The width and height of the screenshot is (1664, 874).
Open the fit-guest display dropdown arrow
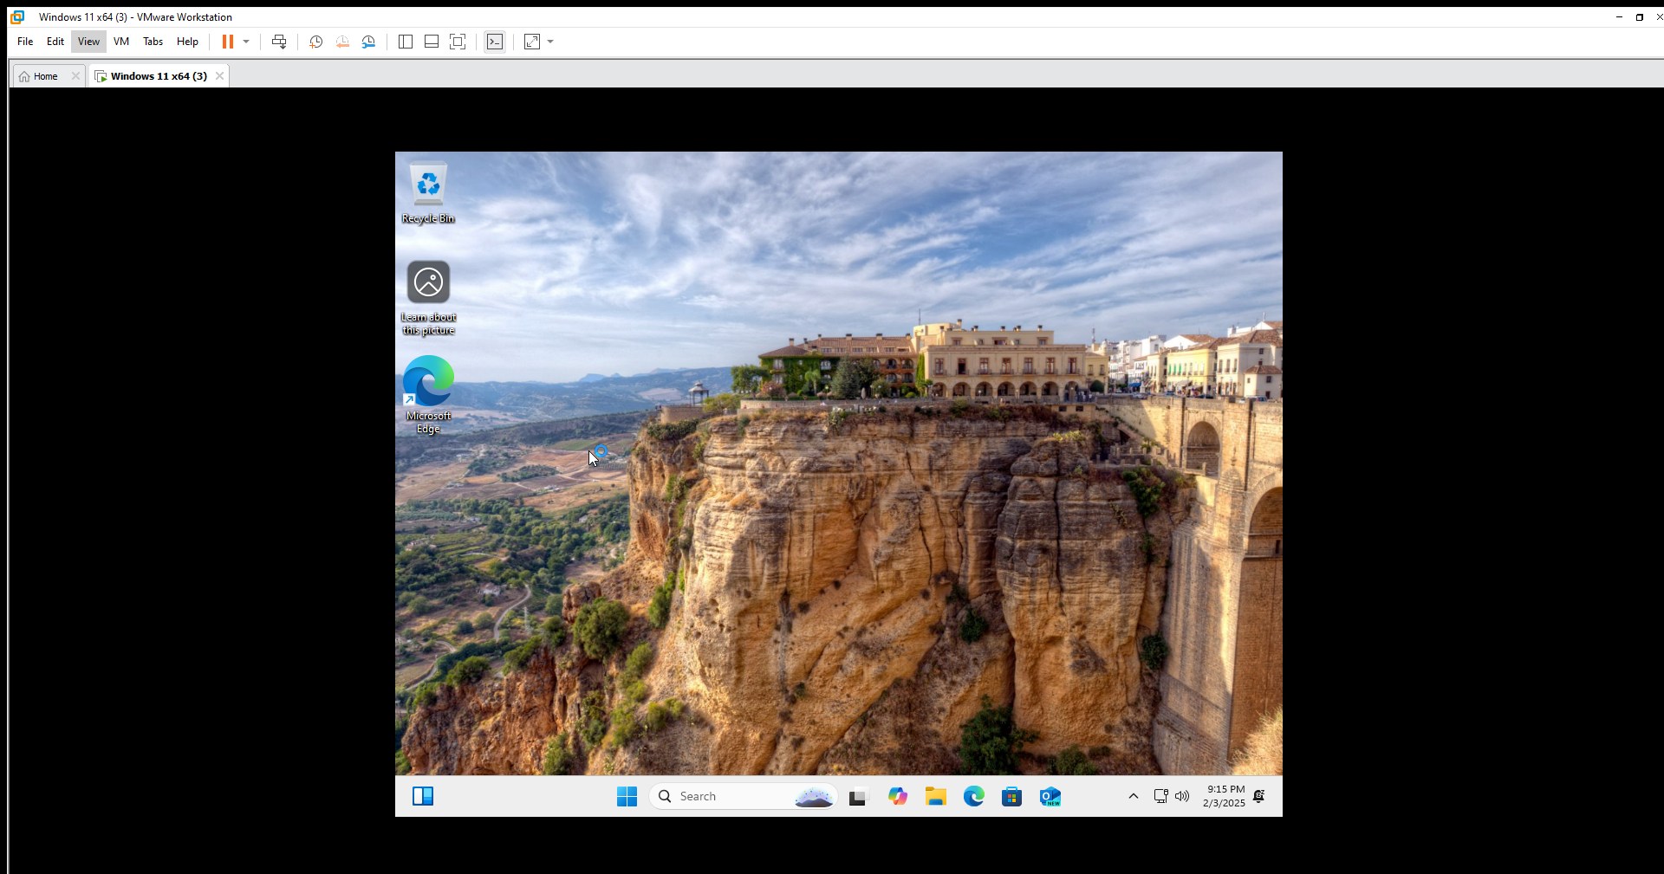[549, 42]
